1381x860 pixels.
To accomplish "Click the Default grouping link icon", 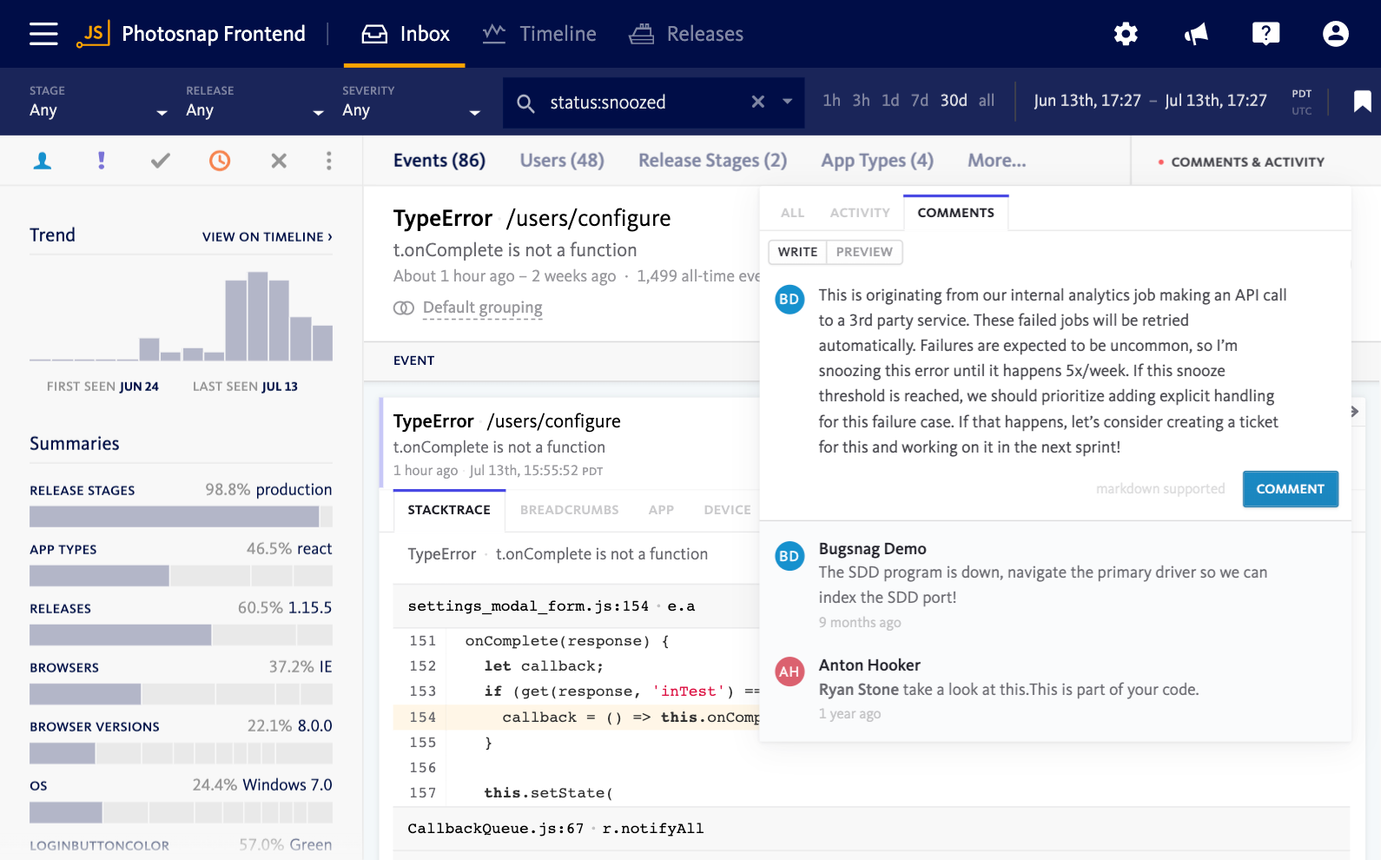I will coord(404,308).
